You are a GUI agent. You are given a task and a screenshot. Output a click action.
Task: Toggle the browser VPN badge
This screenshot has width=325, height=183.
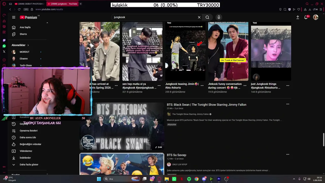[x=26, y=9]
